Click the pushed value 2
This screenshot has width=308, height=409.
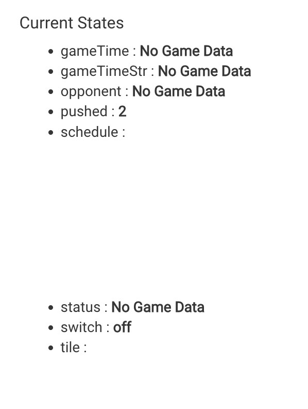point(122,112)
